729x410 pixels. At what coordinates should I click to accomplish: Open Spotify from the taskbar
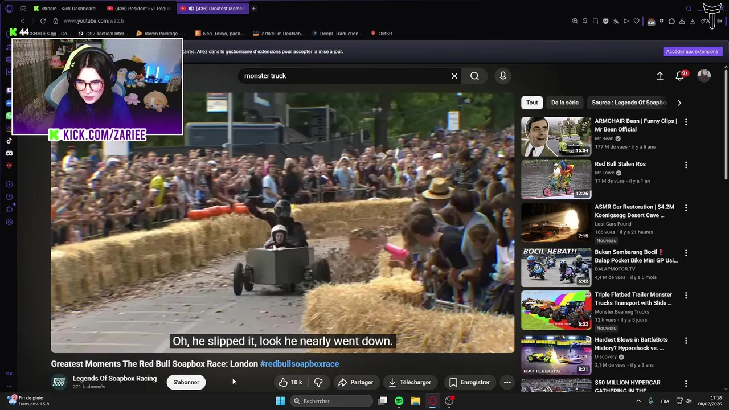pos(399,401)
